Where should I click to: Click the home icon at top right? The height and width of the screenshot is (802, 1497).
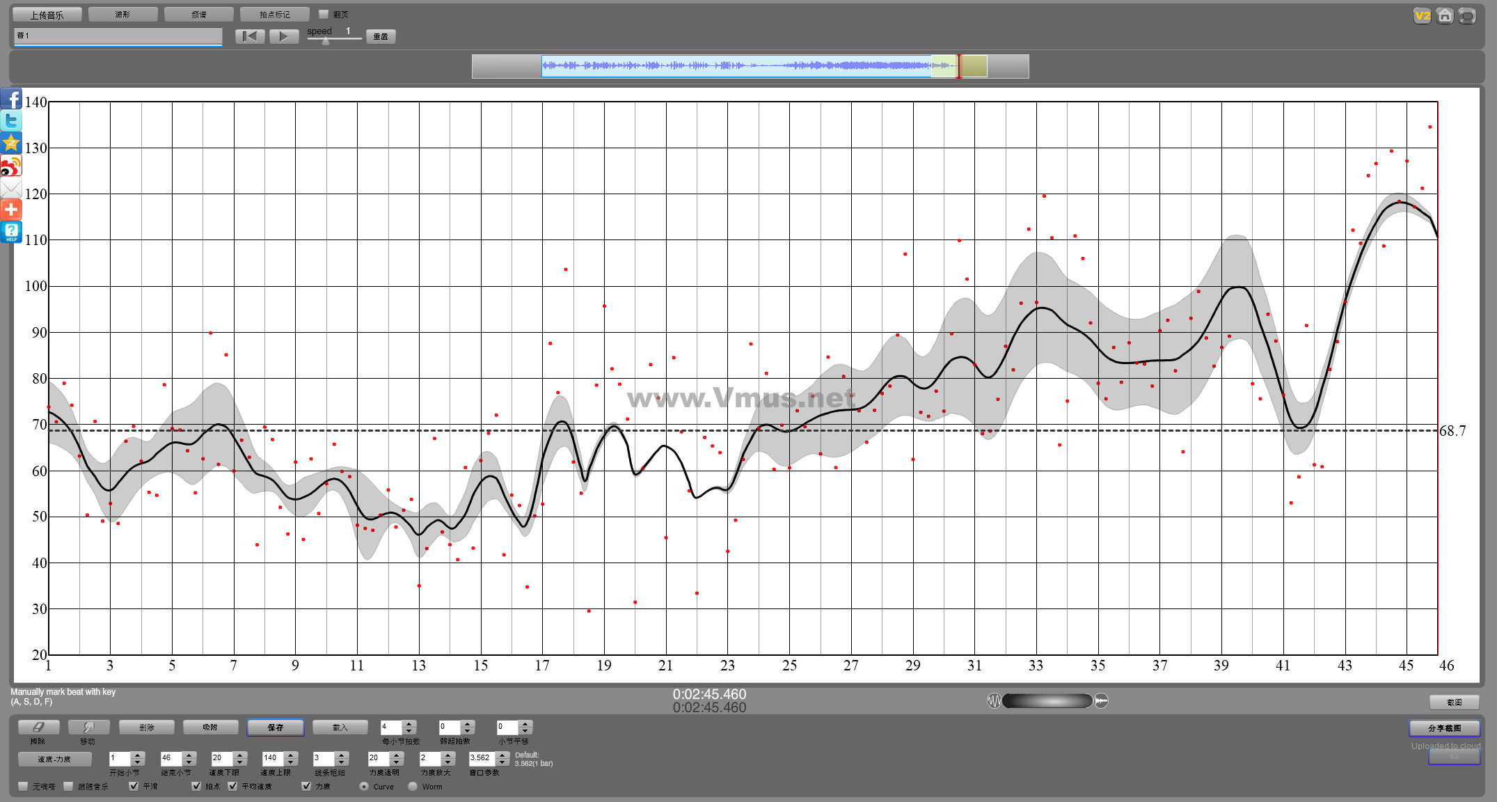click(x=1445, y=15)
